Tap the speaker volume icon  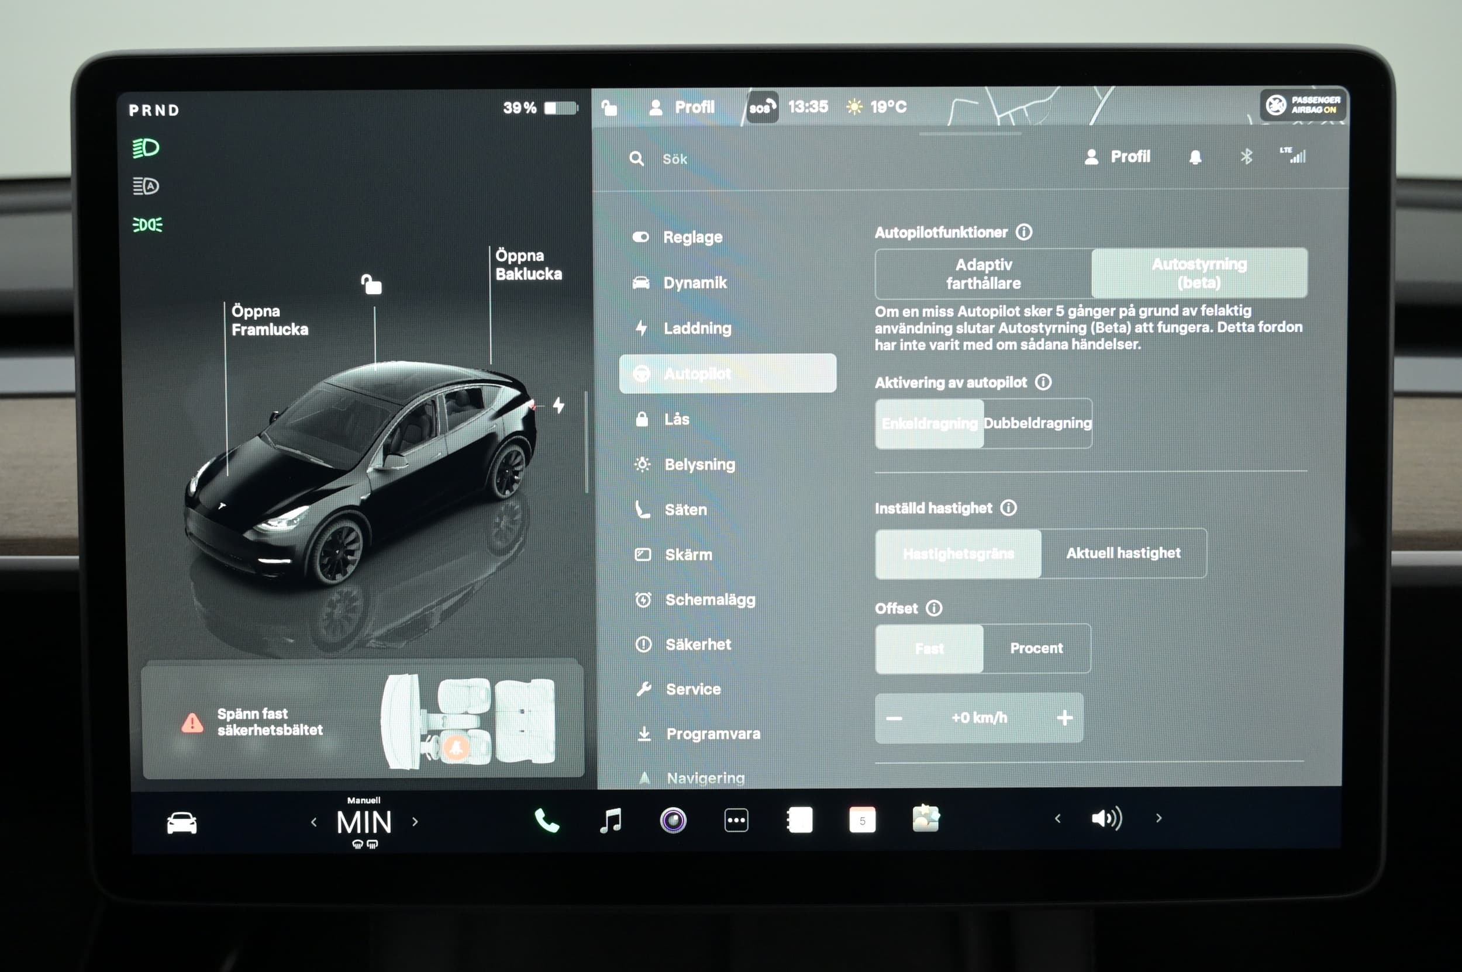click(1107, 819)
